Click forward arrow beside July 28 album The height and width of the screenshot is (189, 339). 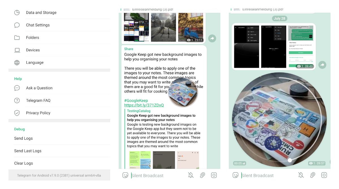pyautogui.click(x=322, y=65)
